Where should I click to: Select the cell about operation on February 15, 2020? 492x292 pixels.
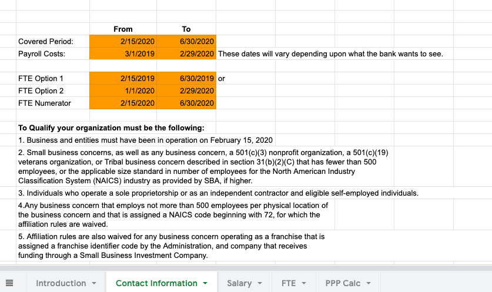pos(146,140)
